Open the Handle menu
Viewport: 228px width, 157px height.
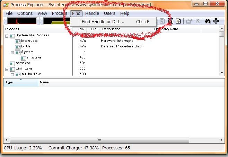[92, 13]
